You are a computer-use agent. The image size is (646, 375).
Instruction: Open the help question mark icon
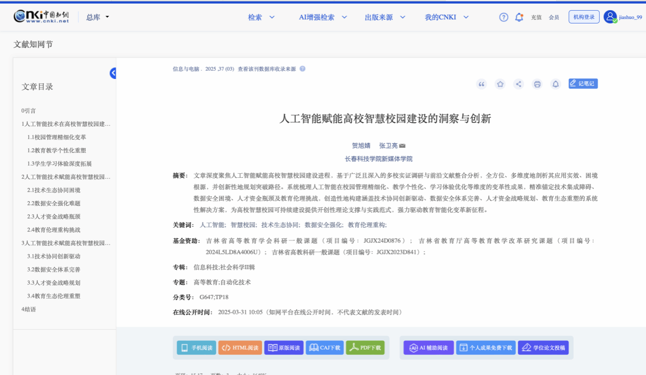point(504,17)
